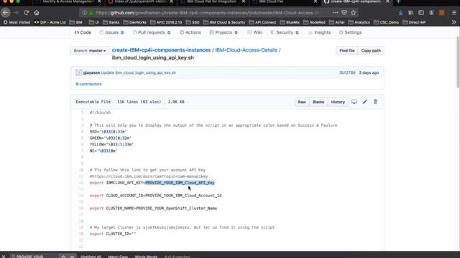The height and width of the screenshot is (258, 460).
Task: Click the find bar search field
Action: (34, 256)
